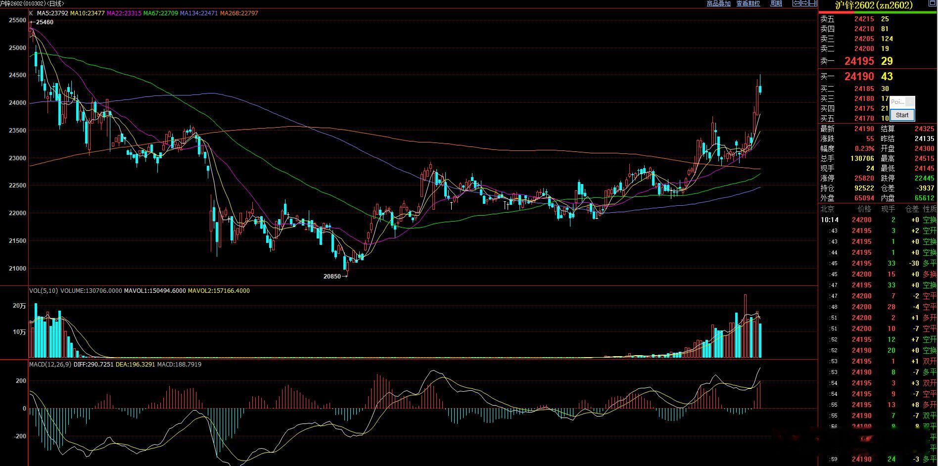Click the 最高 value 24515
The image size is (938, 466).
[925, 159]
